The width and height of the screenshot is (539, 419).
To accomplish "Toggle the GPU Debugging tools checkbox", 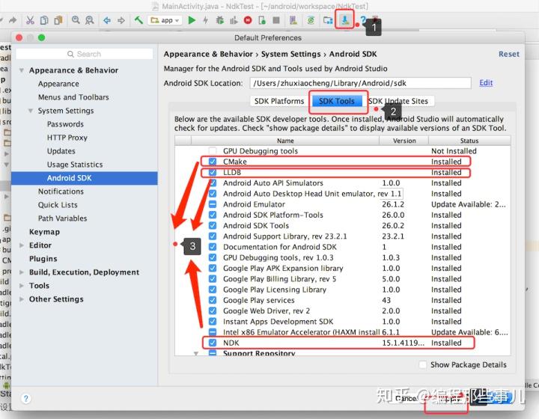I will [213, 151].
